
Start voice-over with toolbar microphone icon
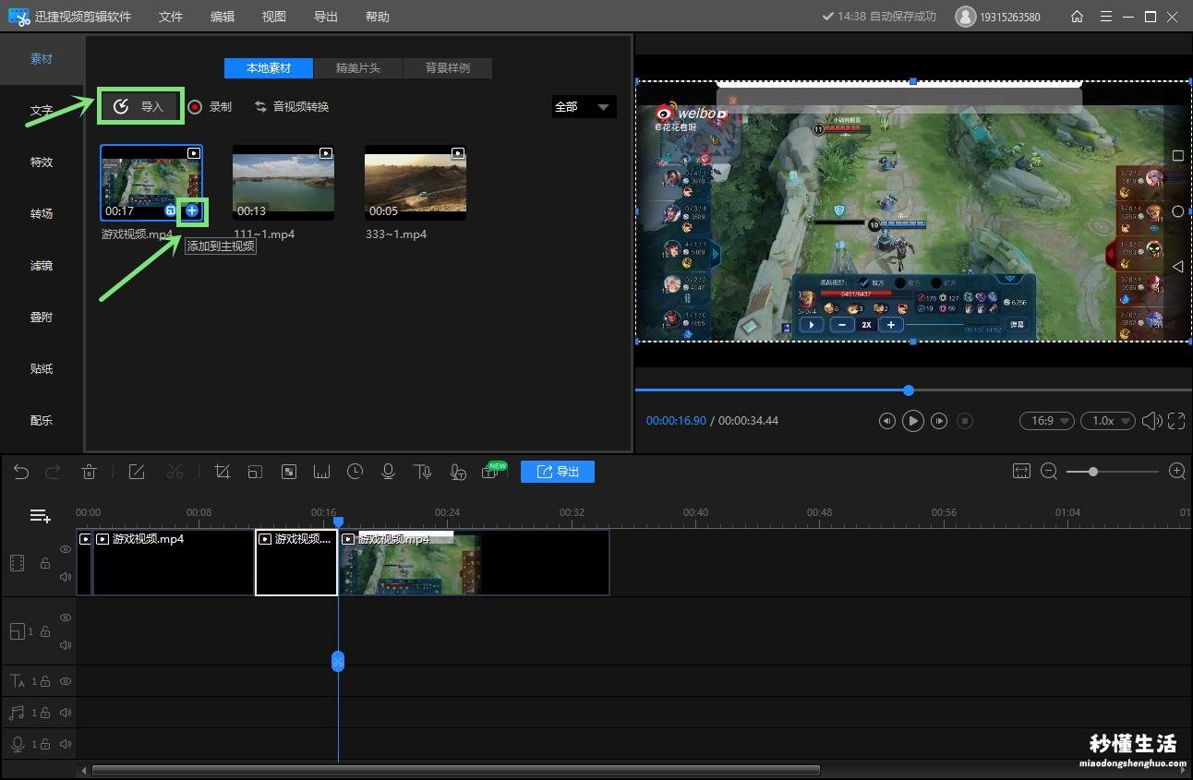[388, 472]
